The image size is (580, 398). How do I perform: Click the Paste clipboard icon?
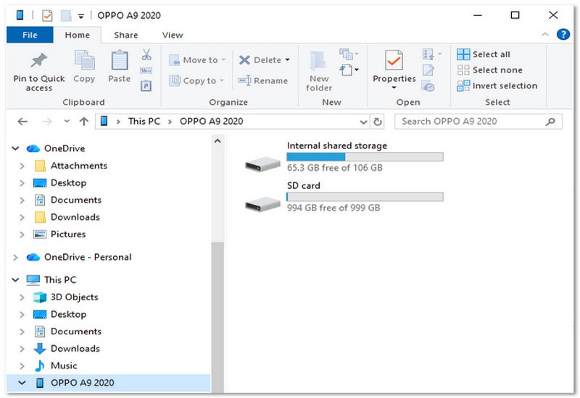click(120, 60)
